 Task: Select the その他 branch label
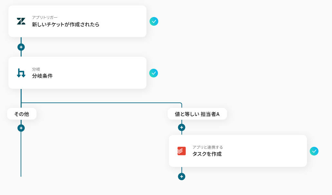(x=22, y=114)
